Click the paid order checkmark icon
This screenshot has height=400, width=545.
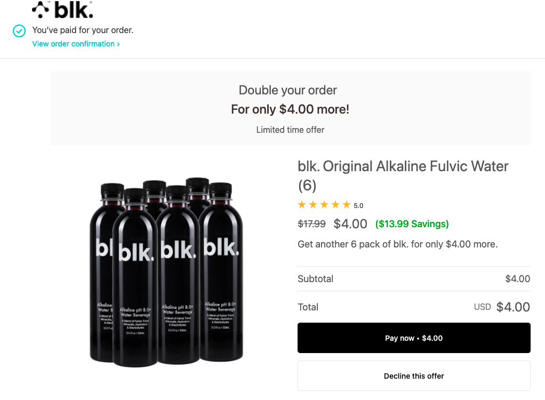point(19,31)
